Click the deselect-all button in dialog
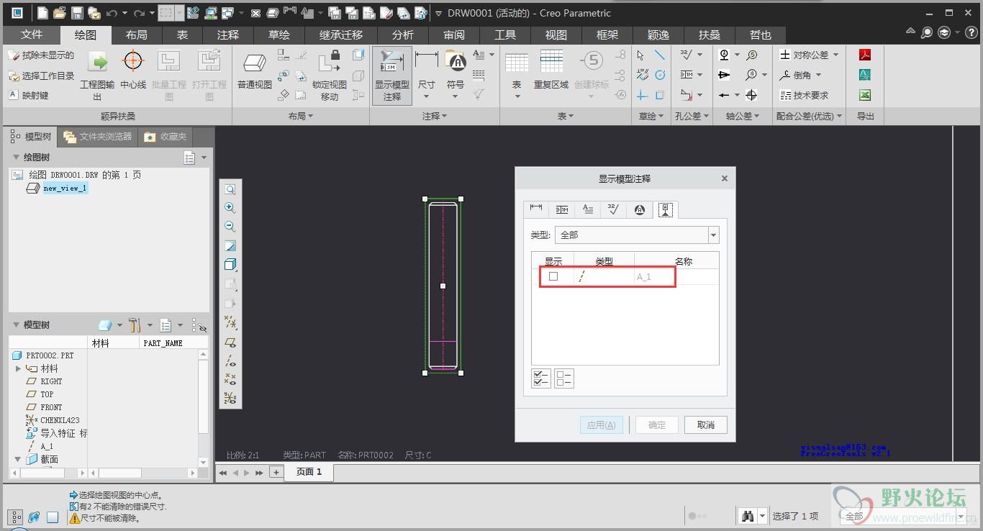The image size is (983, 531). [564, 378]
